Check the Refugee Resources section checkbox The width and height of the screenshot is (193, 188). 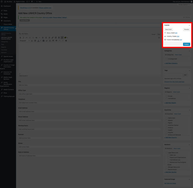(167, 167)
